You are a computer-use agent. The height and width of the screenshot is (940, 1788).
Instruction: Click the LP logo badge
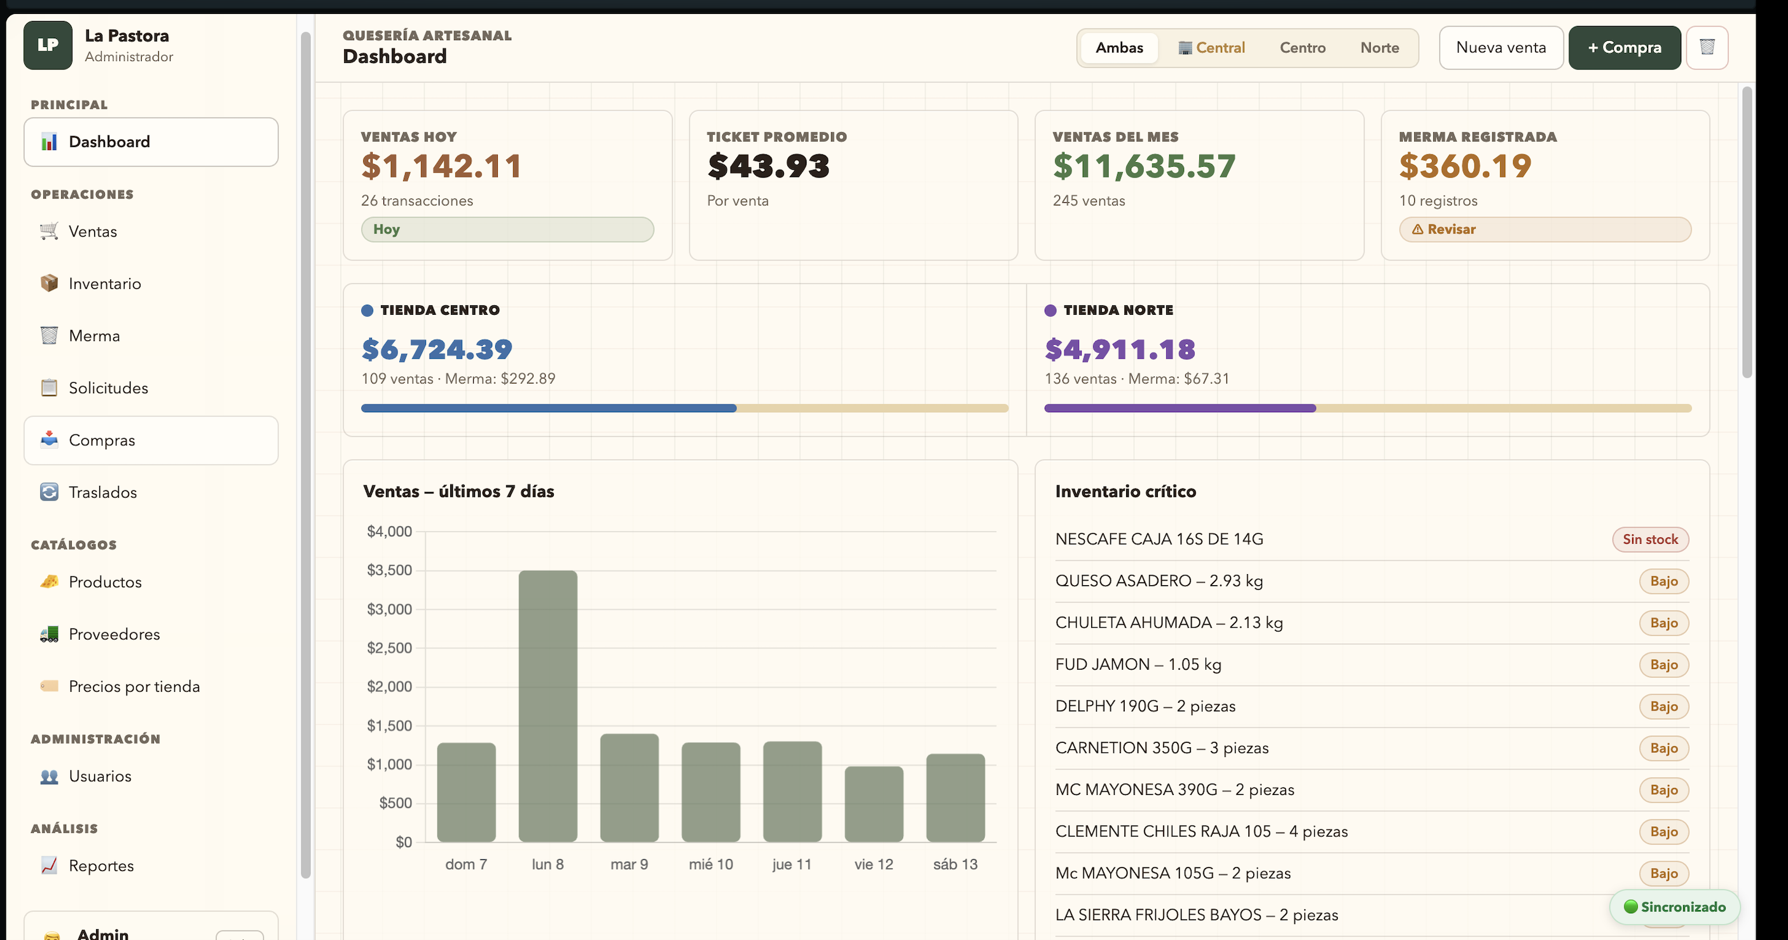pos(48,45)
